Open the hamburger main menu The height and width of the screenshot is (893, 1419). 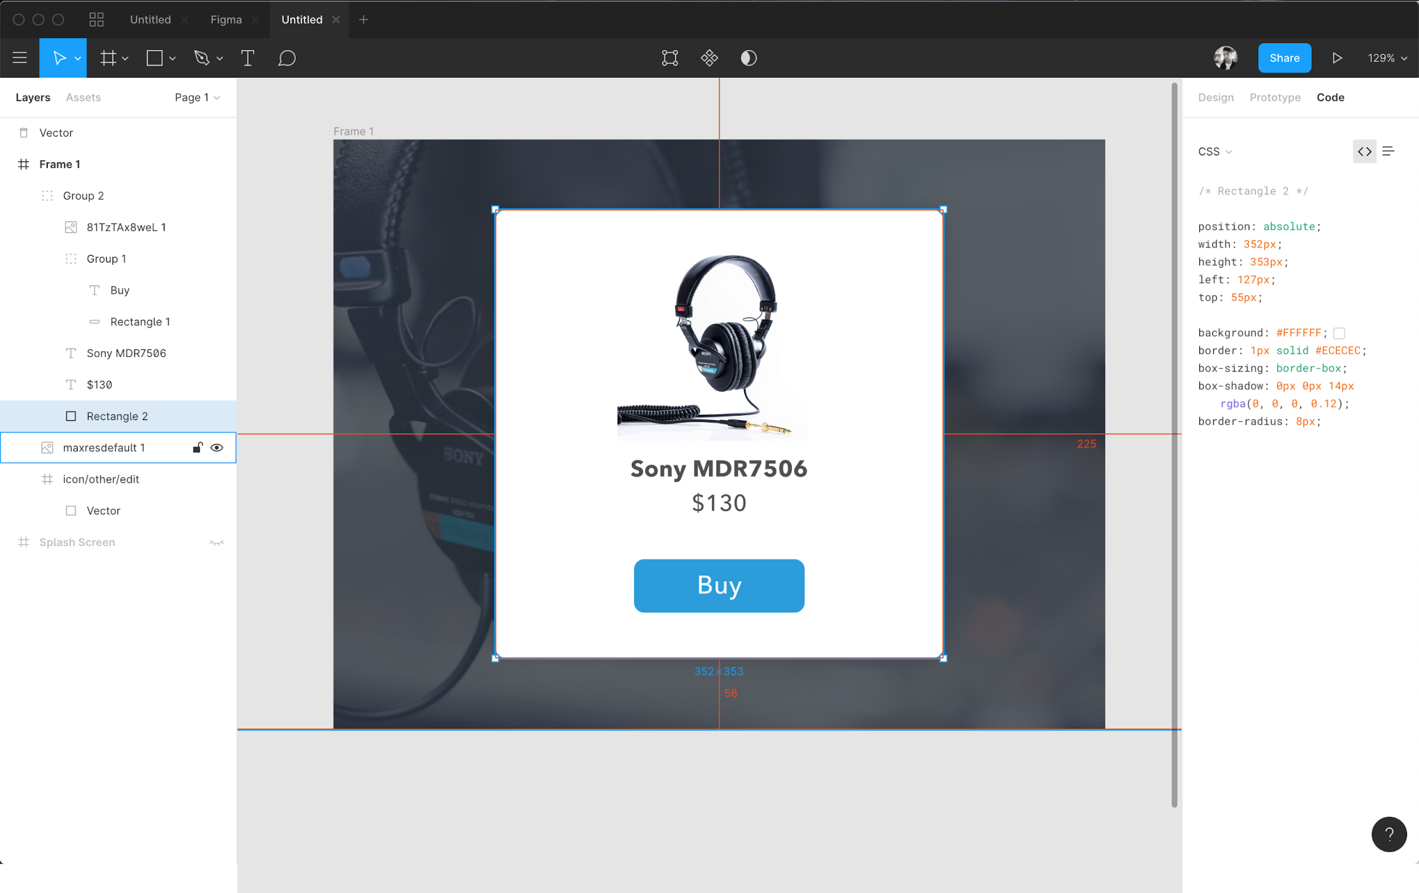point(19,58)
